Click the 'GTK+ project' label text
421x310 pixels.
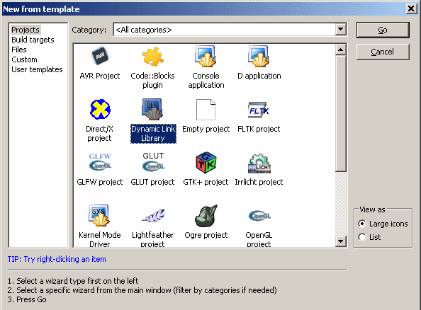[206, 182]
